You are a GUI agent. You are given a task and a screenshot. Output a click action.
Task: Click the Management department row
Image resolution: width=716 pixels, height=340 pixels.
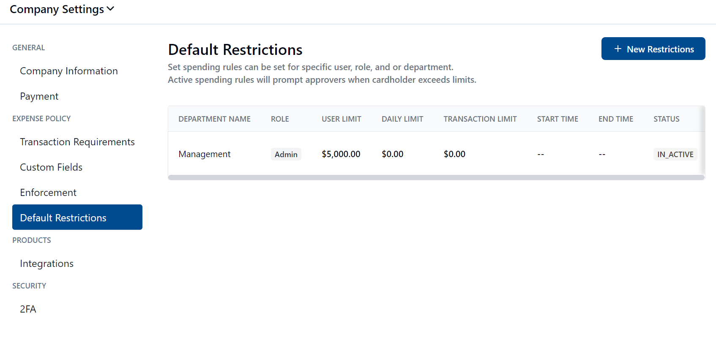click(x=205, y=154)
